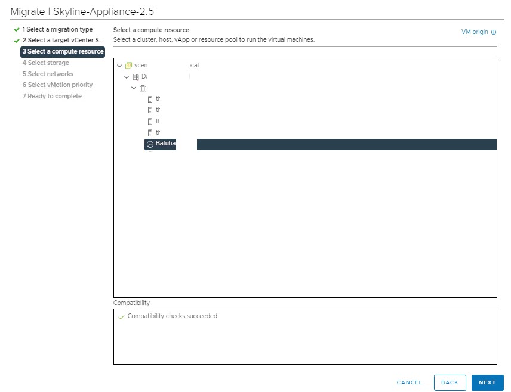Collapse the cluster tree node
This screenshot has height=392, width=511.
(x=134, y=88)
